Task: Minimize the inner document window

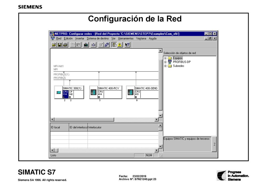Action: 206,38
